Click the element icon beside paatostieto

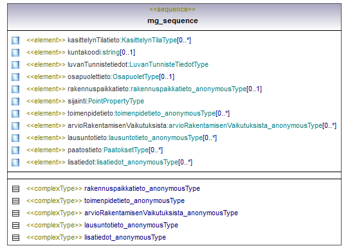point(15,150)
